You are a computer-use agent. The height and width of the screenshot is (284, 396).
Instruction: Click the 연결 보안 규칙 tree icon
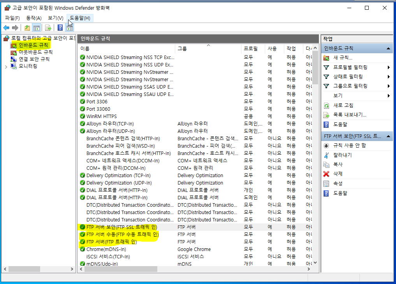pos(13,59)
